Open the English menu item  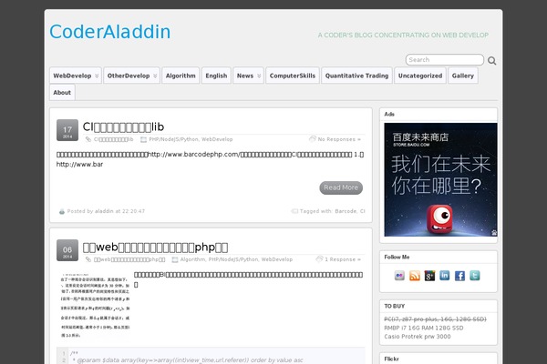[216, 76]
